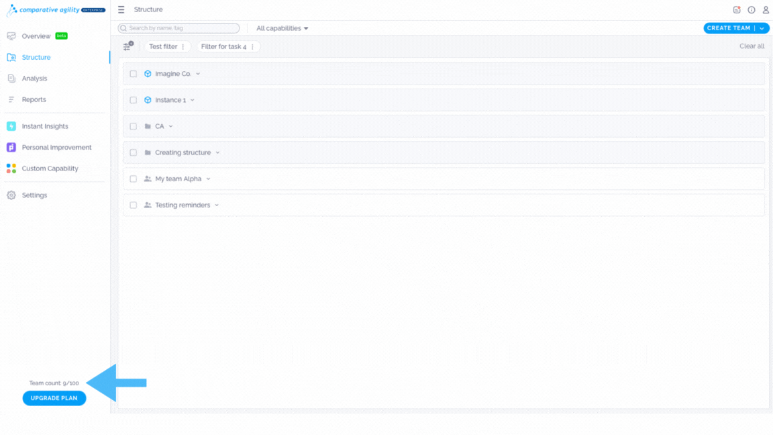This screenshot has height=435, width=773.
Task: Open the news notifications icon in the header
Action: [737, 9]
